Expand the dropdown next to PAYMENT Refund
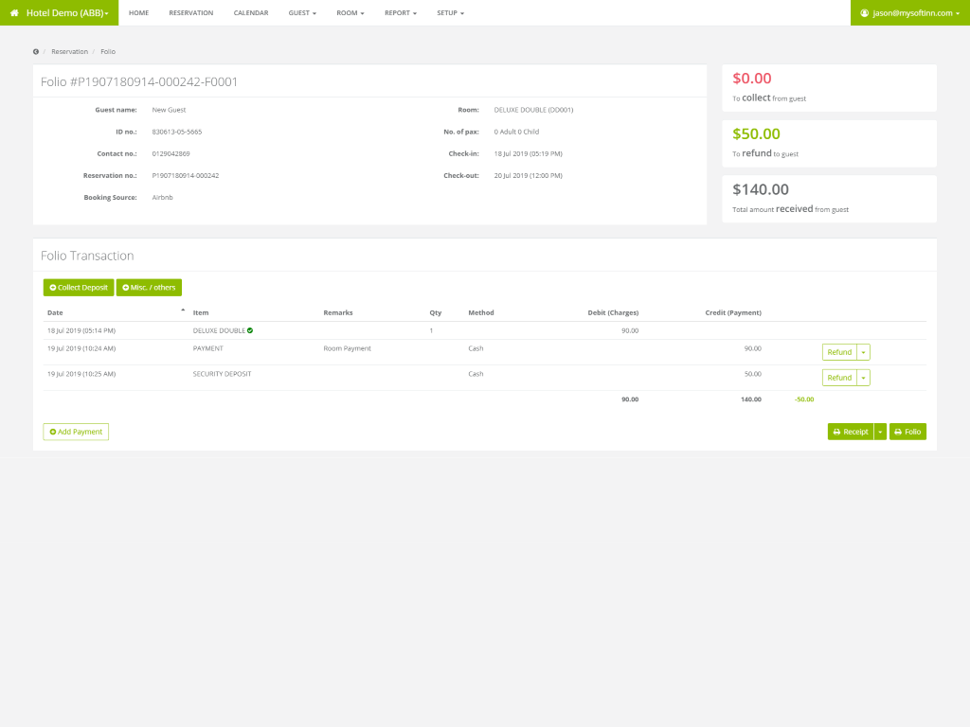 [863, 352]
